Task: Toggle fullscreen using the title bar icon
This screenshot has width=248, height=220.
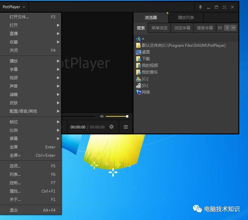Action: click(224, 7)
